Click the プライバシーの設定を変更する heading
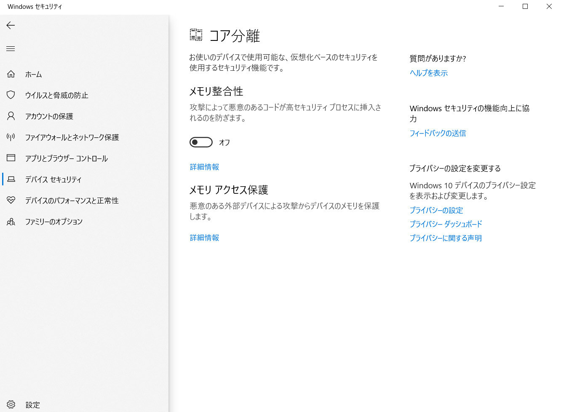561x412 pixels. click(x=455, y=169)
